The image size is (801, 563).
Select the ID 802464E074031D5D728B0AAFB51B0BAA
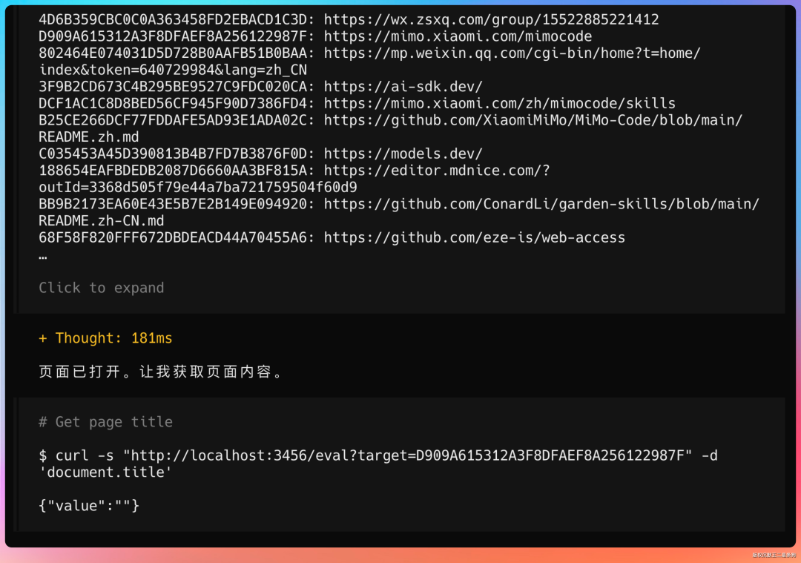tap(173, 53)
